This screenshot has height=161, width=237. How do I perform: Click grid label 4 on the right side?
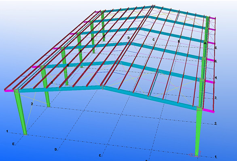216,78
